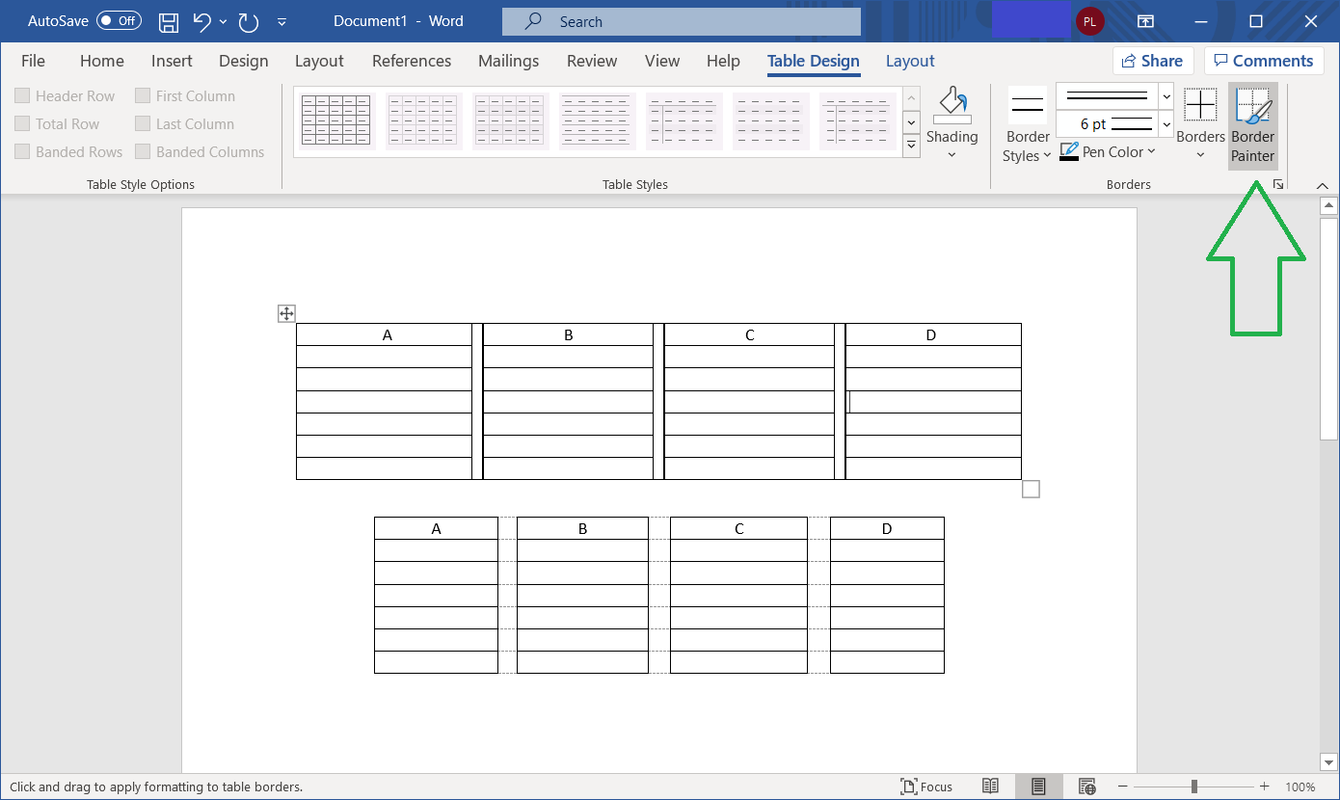Click the Border Styles tool

[x=1026, y=125]
